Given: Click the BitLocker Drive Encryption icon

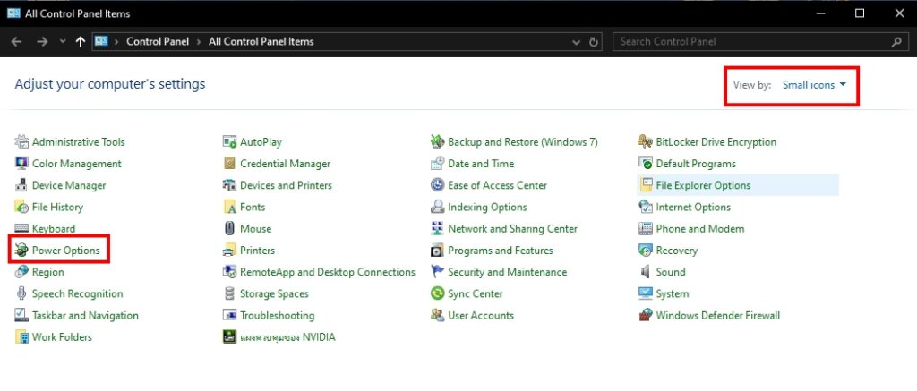Looking at the screenshot, I should tap(646, 142).
